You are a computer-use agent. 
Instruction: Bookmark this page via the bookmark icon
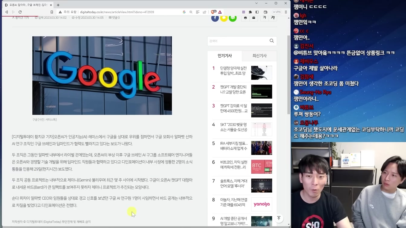point(52,12)
